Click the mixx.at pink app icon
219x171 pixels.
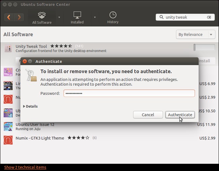[8, 72]
